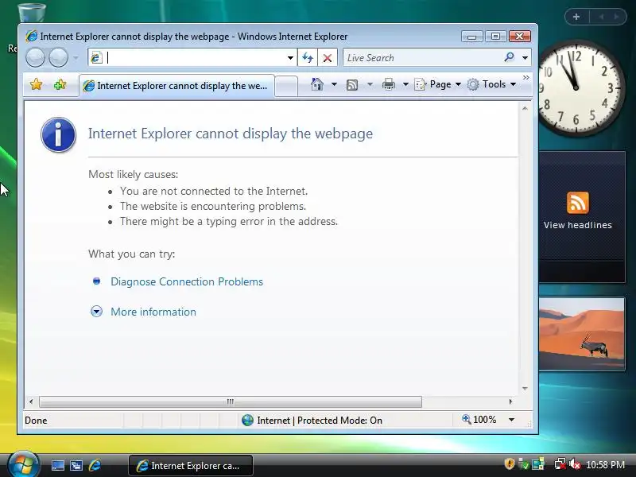Click the security shield tray icon
The height and width of the screenshot is (477, 636).
(x=509, y=463)
